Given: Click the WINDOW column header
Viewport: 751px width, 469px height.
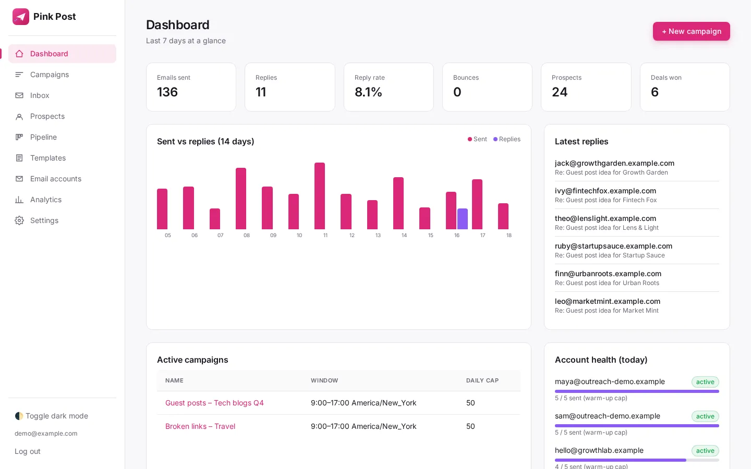Looking at the screenshot, I should [324, 380].
